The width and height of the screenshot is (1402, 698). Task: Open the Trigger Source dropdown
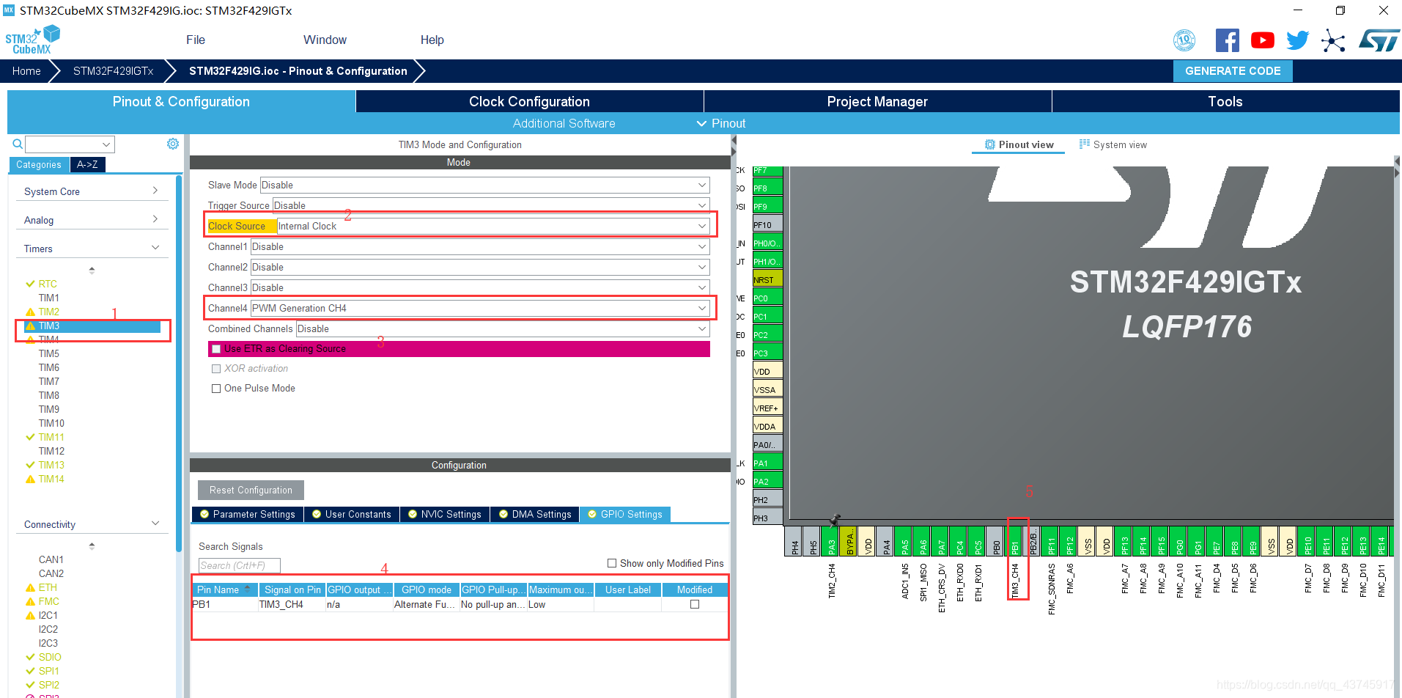[491, 205]
